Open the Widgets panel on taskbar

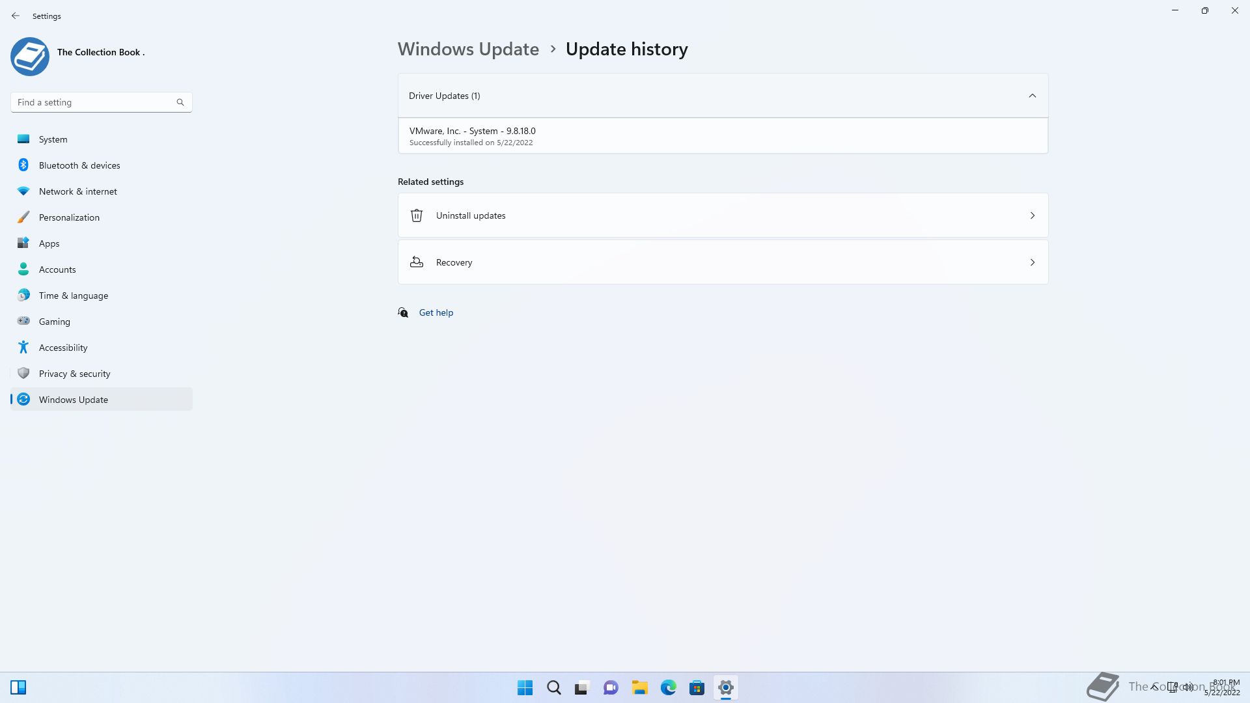click(x=18, y=687)
